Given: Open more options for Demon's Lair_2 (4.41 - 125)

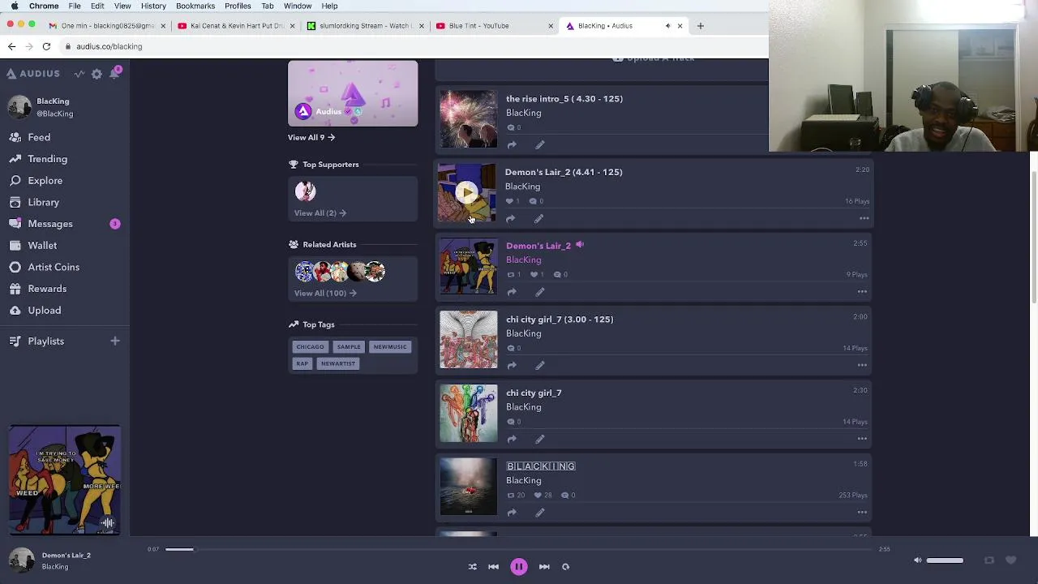Looking at the screenshot, I should click(864, 218).
